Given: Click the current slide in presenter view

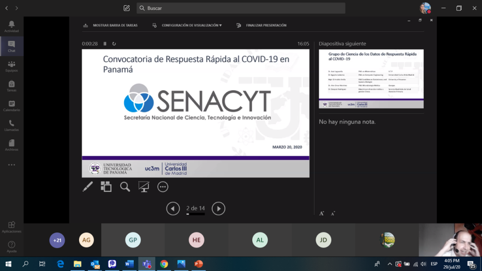Looking at the screenshot, I should [195, 113].
